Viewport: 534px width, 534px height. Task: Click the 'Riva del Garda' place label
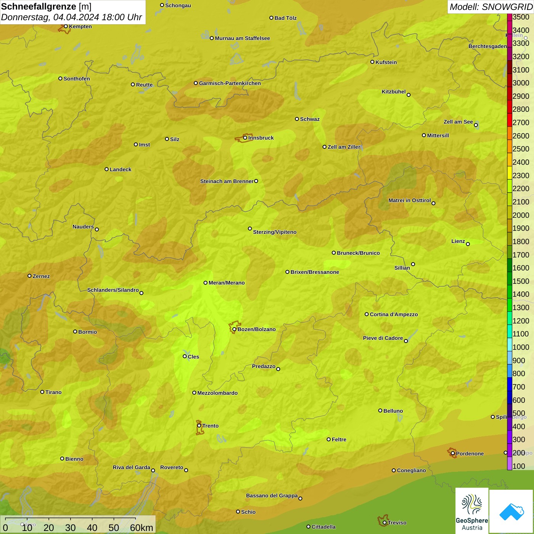tap(132, 467)
